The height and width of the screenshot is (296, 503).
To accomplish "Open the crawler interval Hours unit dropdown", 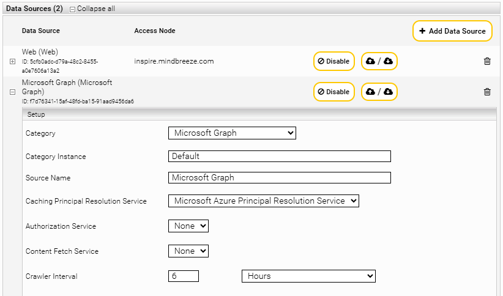I will pos(308,276).
